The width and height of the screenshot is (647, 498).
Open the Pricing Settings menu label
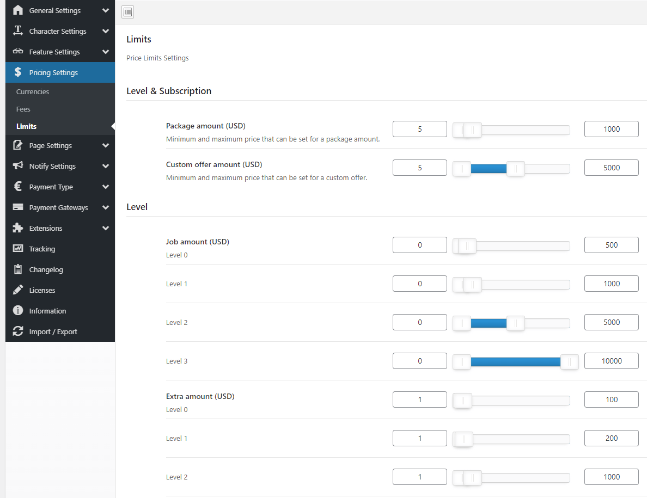coord(53,72)
